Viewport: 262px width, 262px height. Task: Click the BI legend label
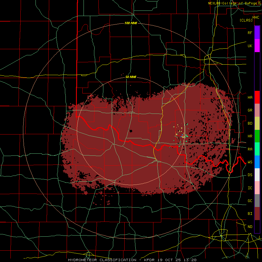[x=250, y=214]
